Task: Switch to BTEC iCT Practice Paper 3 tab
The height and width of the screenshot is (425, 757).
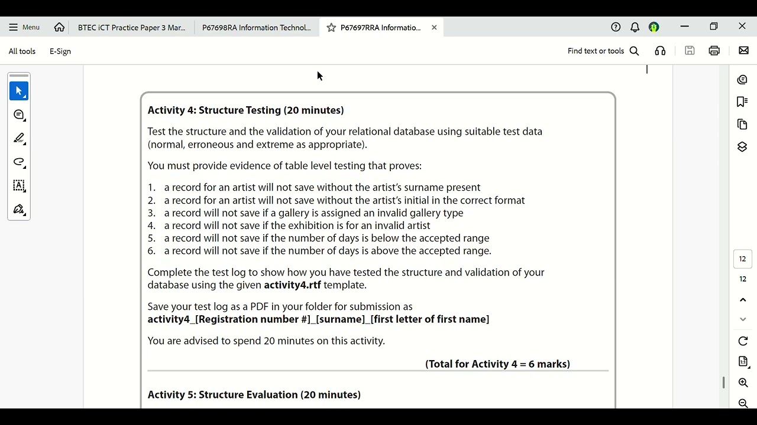Action: click(x=132, y=27)
